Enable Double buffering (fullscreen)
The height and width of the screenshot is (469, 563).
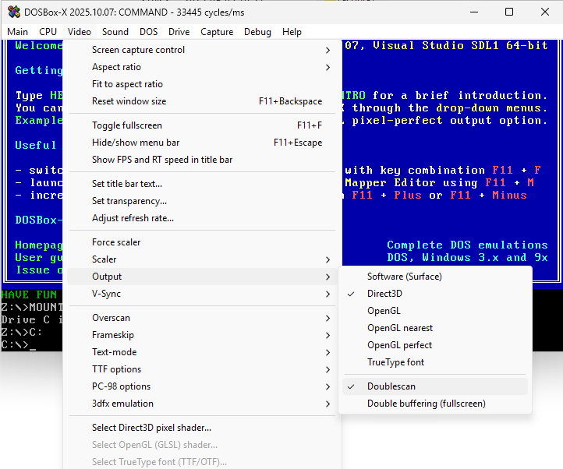click(426, 404)
